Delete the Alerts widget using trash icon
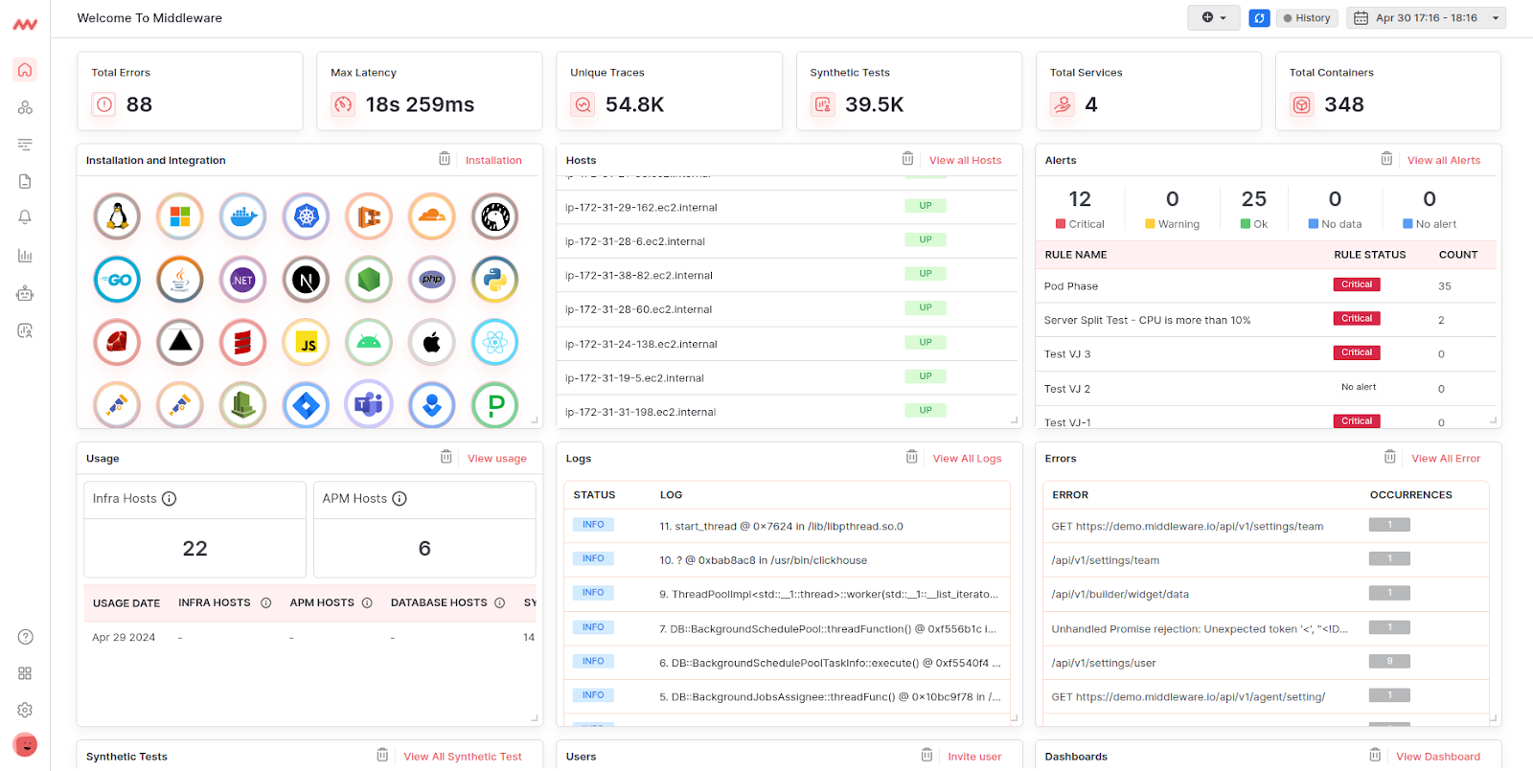The width and height of the screenshot is (1533, 771). [1386, 159]
